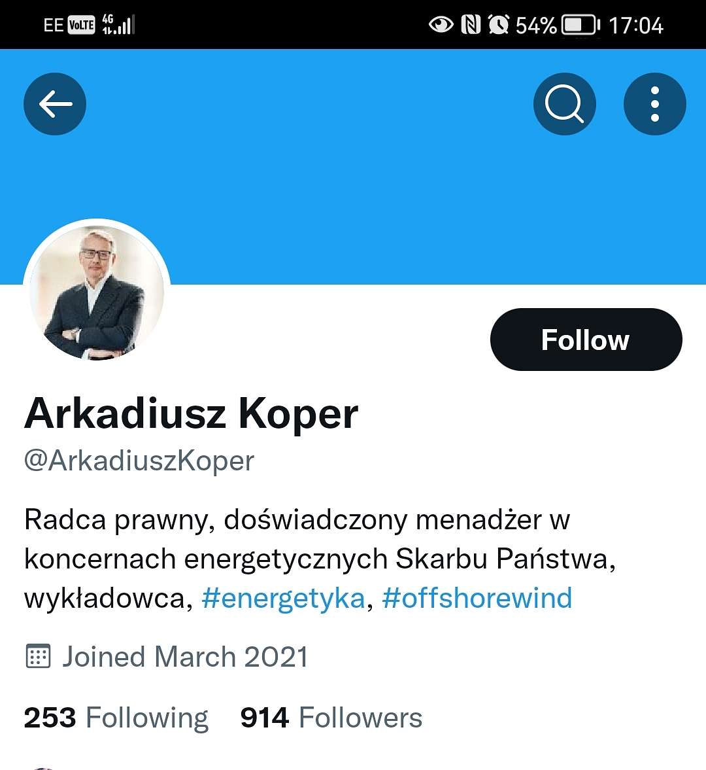This screenshot has width=706, height=770.
Task: View the 914 Followers list
Action: point(331,718)
